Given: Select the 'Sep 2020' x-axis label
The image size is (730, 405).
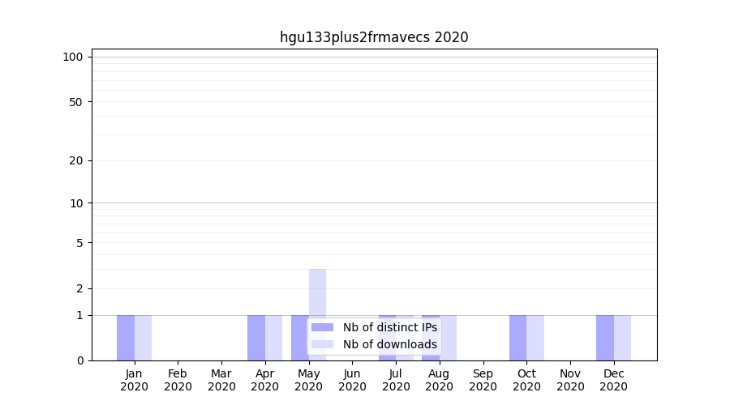Looking at the screenshot, I should click(x=483, y=380).
